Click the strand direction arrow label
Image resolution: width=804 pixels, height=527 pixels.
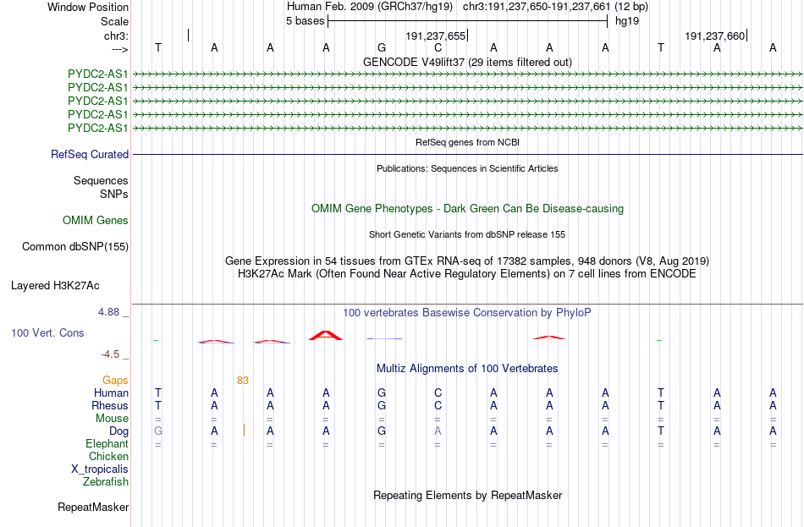coord(120,49)
